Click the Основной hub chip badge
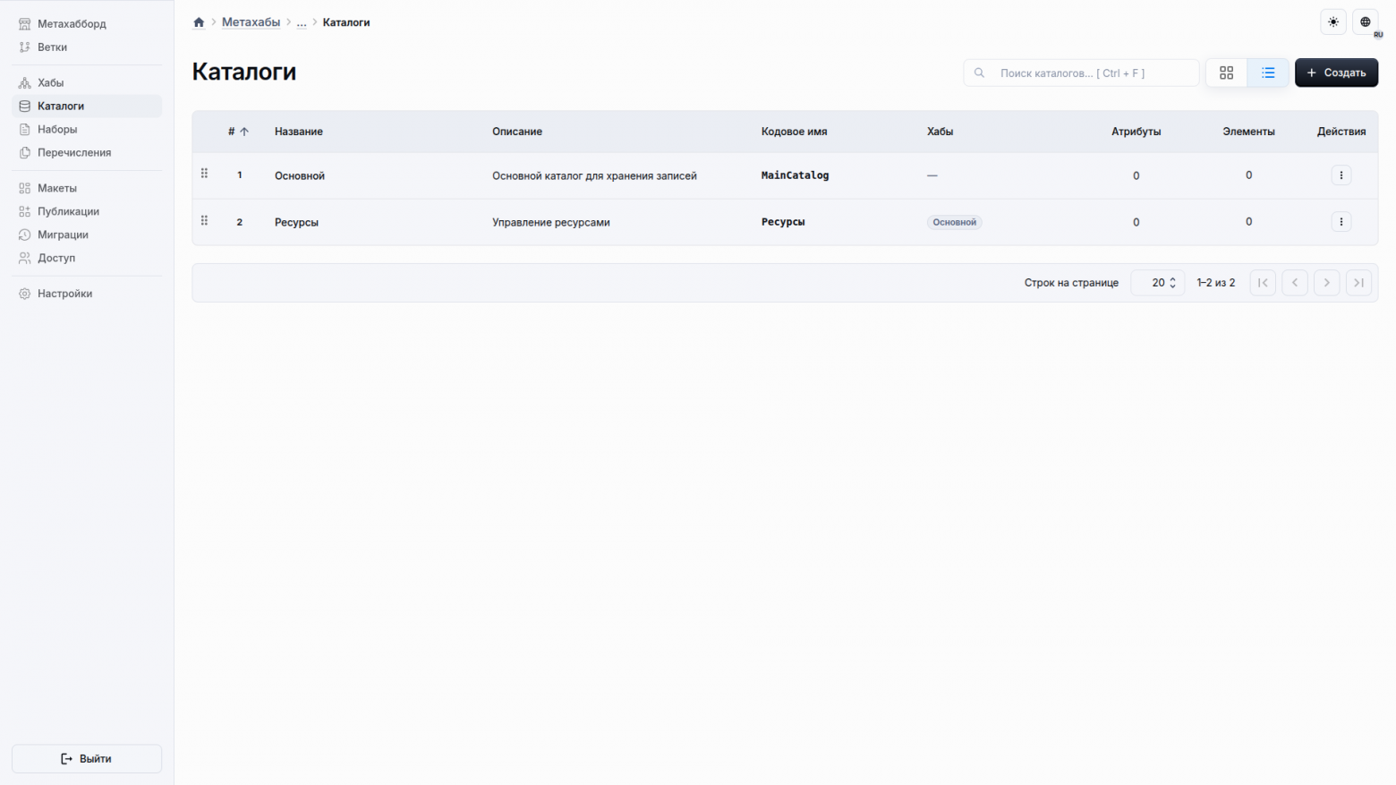This screenshot has height=785, width=1396. coord(954,223)
